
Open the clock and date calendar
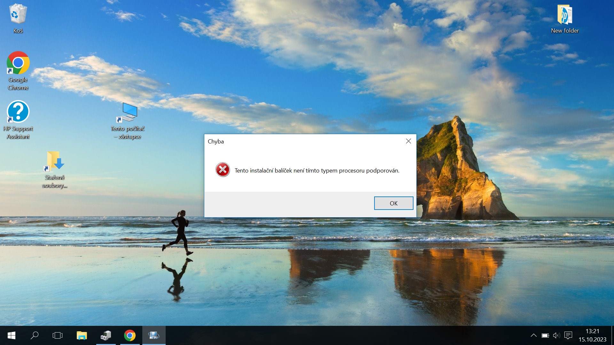pyautogui.click(x=592, y=335)
